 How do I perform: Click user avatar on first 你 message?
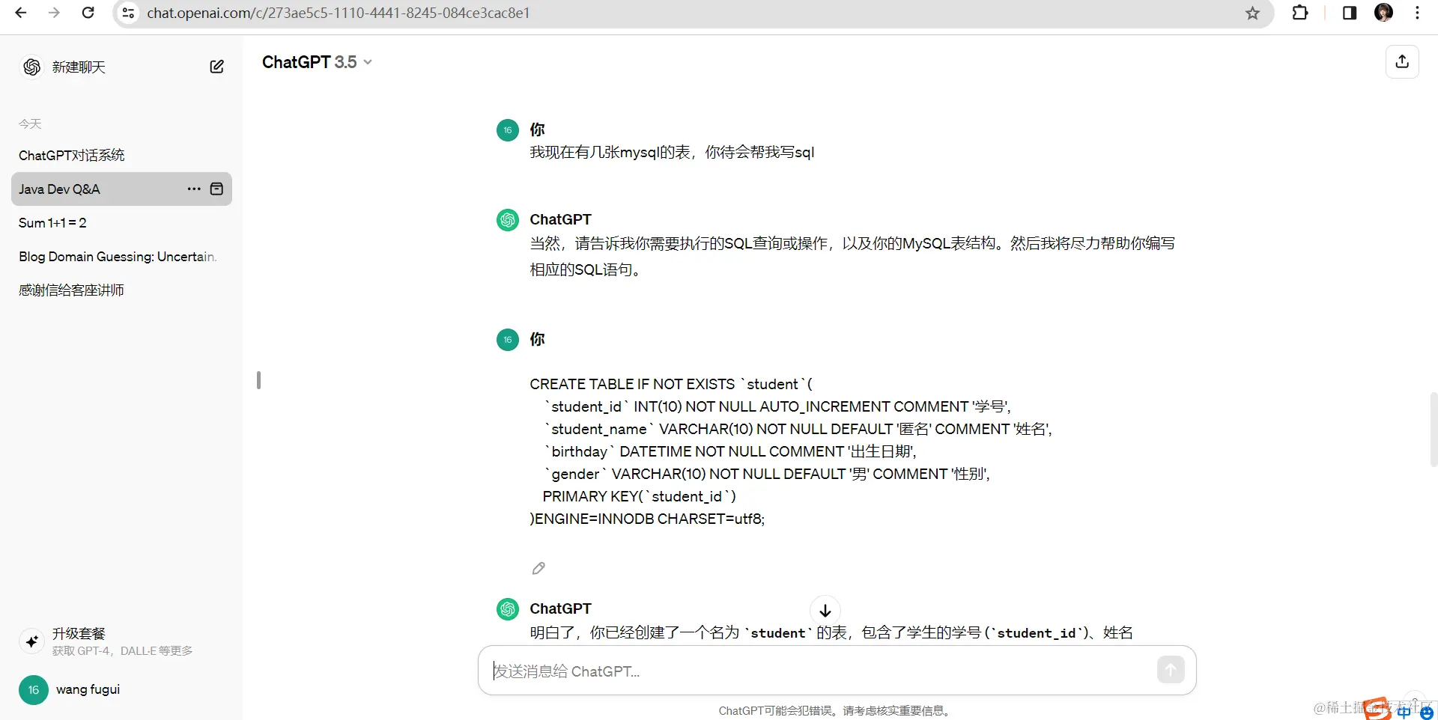point(508,130)
